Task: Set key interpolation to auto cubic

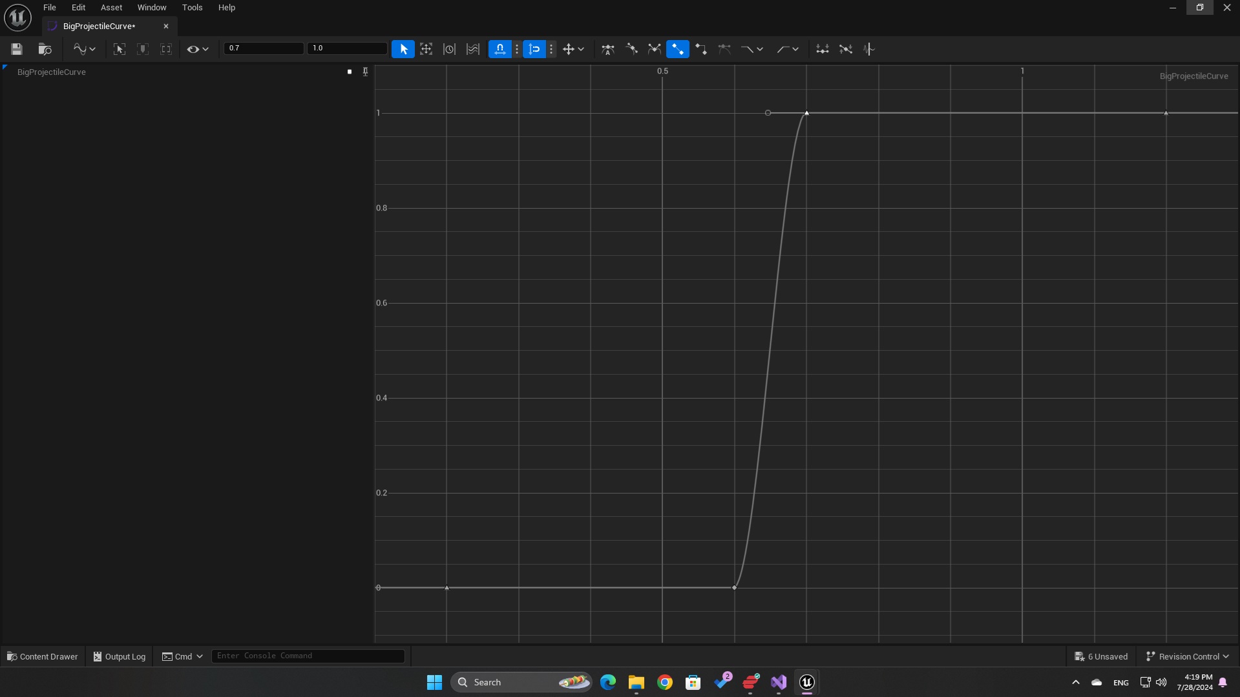Action: click(x=608, y=49)
